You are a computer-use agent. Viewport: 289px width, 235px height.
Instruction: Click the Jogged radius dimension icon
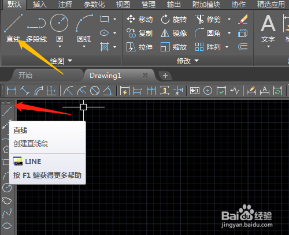81,91
